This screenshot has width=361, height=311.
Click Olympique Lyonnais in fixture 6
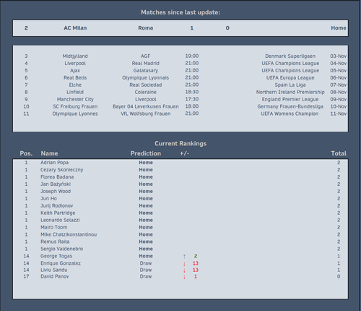point(146,78)
